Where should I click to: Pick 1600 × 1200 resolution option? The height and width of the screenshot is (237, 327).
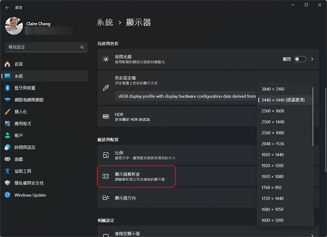tap(285, 220)
